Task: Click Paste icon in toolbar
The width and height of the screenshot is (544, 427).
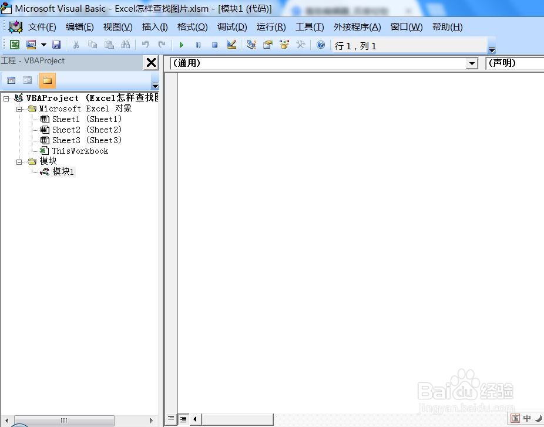Action: [x=109, y=45]
